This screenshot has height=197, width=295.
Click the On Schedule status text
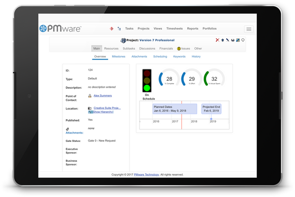tap(148, 97)
